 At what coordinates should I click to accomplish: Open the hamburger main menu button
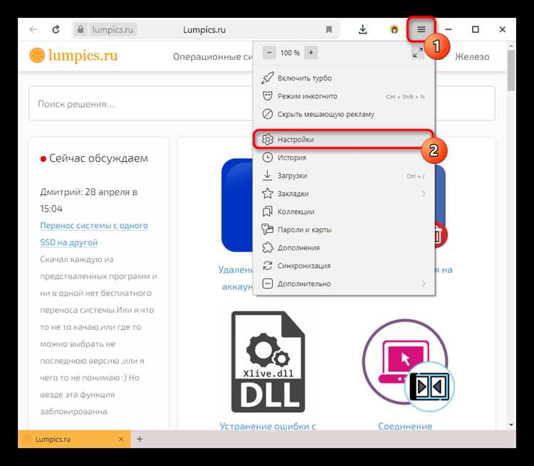(x=421, y=29)
